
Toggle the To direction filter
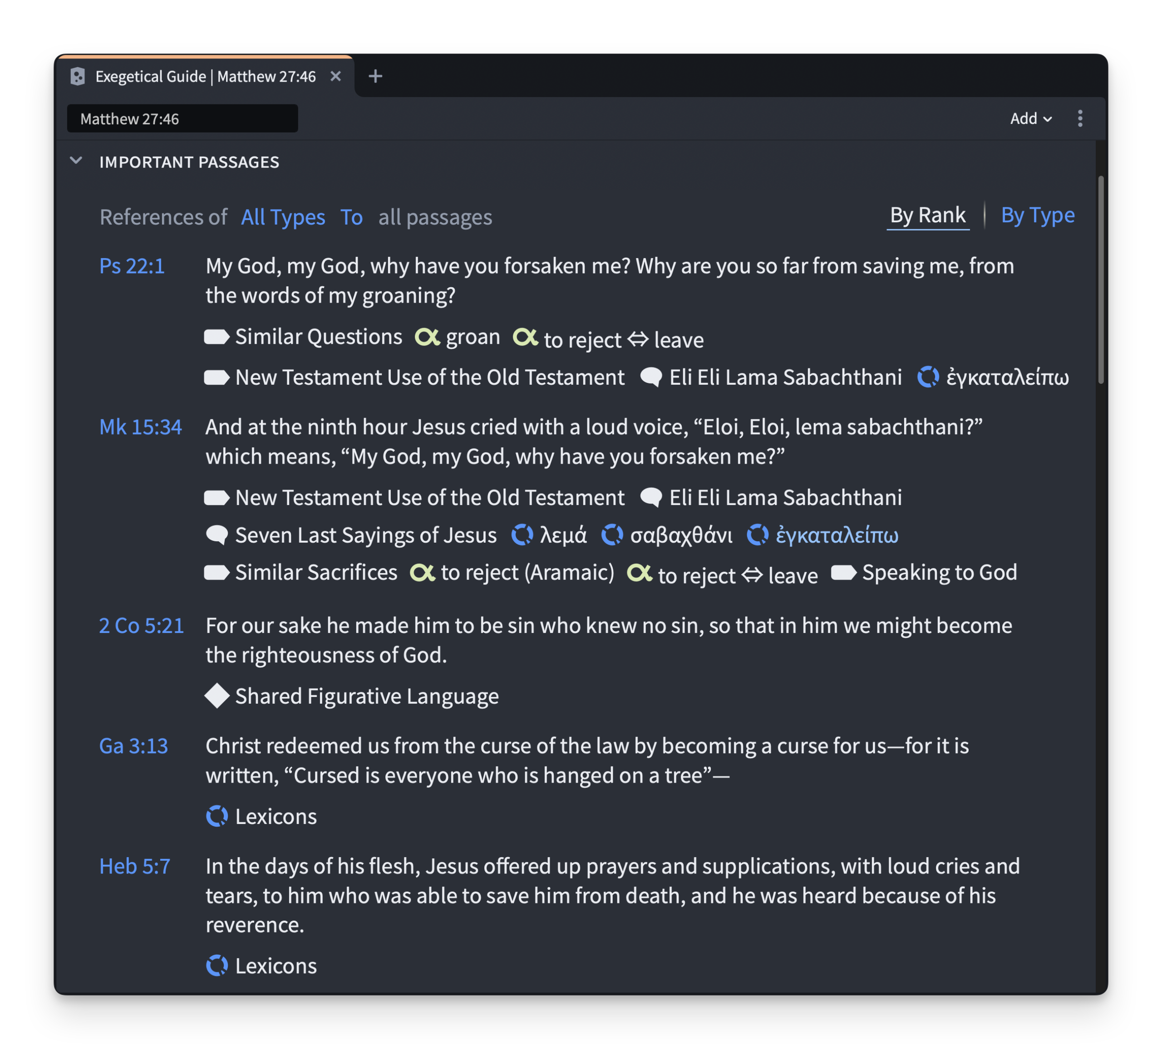[x=351, y=217]
